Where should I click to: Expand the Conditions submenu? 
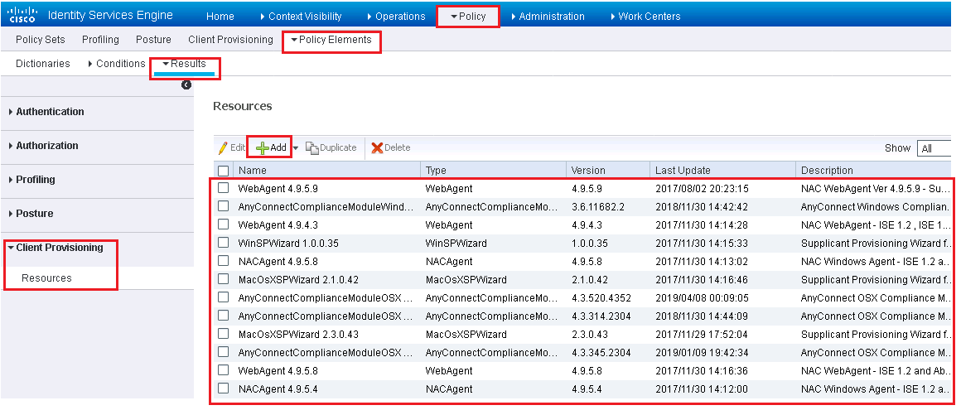[117, 64]
